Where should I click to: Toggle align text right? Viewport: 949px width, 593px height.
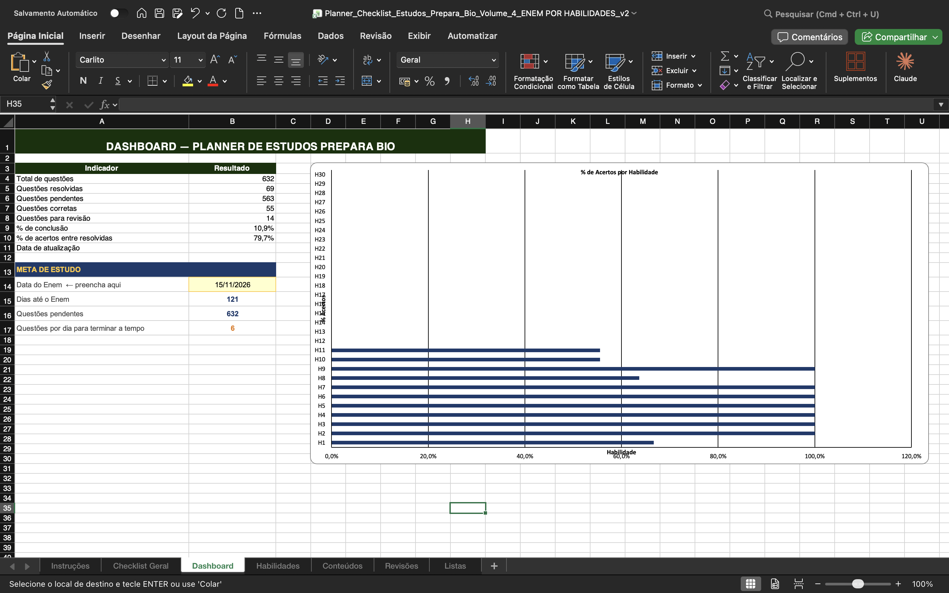pyautogui.click(x=296, y=81)
